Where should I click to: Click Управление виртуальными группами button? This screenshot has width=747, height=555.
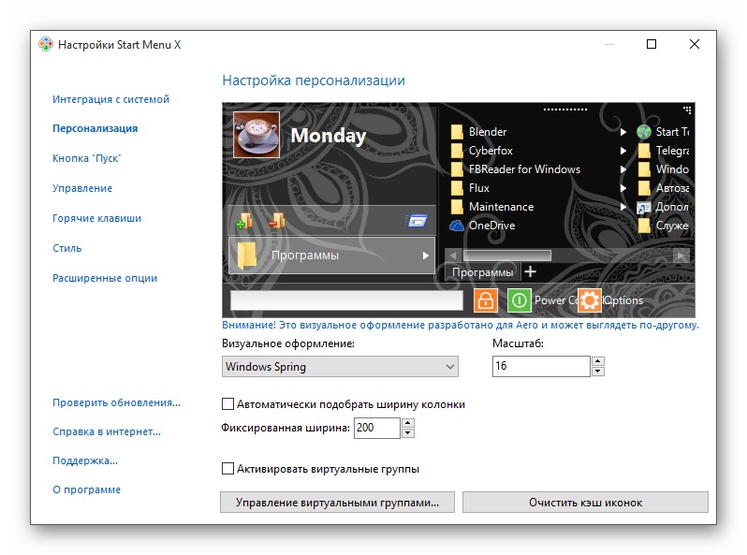pyautogui.click(x=337, y=503)
